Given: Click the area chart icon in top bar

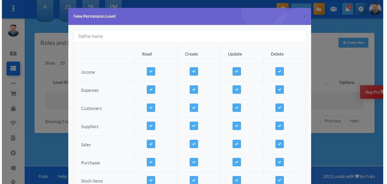Looking at the screenshot, I should pos(319,9).
